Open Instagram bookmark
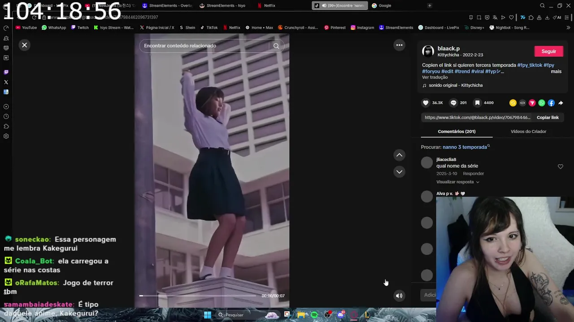The height and width of the screenshot is (322, 574). pyautogui.click(x=362, y=28)
